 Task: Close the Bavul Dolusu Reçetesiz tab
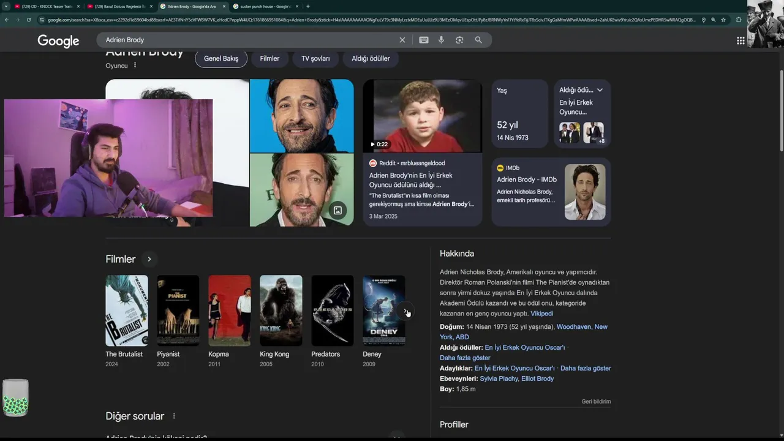[x=151, y=6]
